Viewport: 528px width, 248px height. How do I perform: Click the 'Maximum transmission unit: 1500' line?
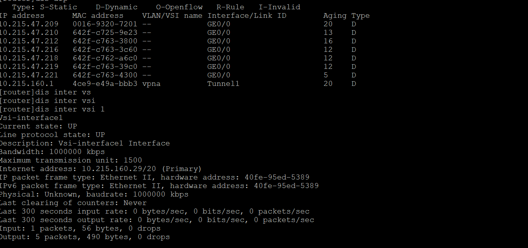tap(71, 160)
